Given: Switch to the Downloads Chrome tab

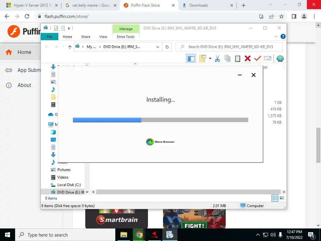Looking at the screenshot, I should tap(208, 5).
